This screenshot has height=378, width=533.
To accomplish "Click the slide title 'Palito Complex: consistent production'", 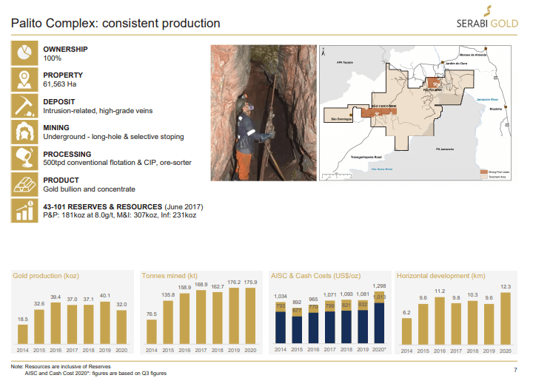I will 115,24.
